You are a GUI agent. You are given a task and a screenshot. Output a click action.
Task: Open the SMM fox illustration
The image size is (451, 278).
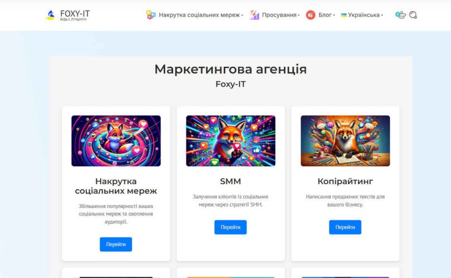231,141
